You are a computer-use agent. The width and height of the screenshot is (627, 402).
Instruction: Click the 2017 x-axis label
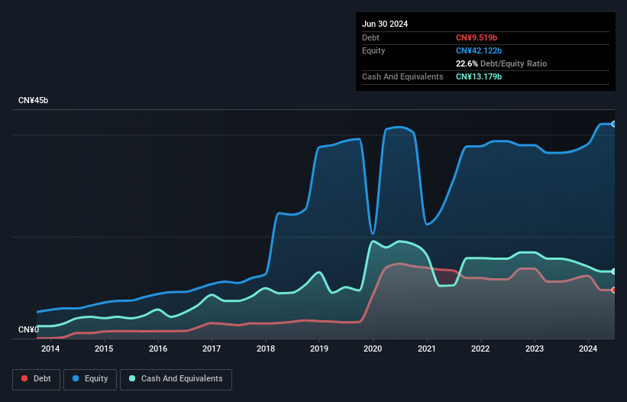(x=212, y=349)
